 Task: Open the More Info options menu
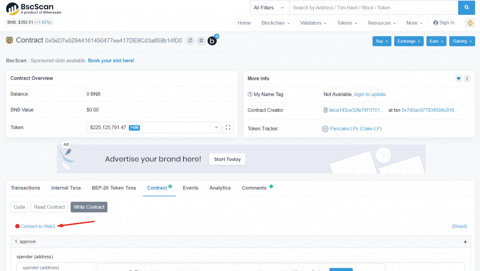(x=467, y=79)
